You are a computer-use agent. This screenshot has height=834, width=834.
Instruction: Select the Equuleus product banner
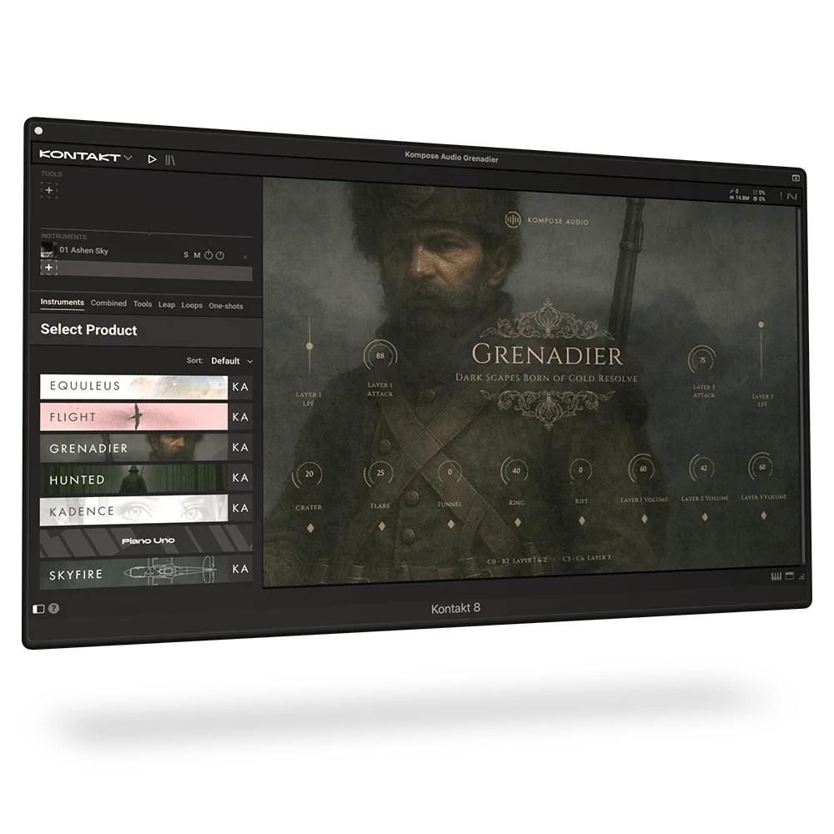point(133,387)
